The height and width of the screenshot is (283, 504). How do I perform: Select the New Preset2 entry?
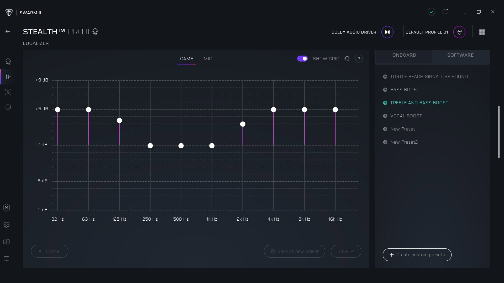click(x=404, y=142)
